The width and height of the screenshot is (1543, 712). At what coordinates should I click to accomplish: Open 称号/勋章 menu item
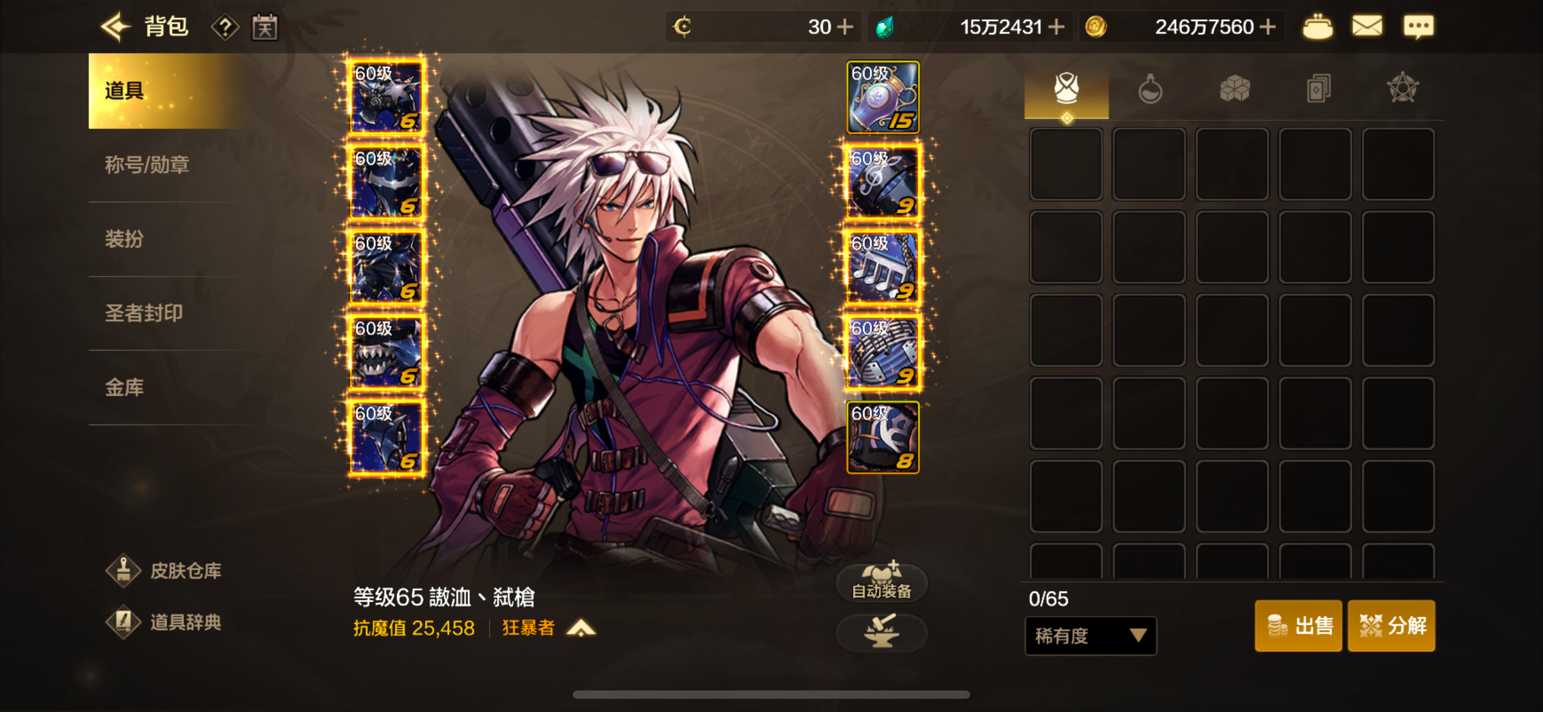point(147,164)
